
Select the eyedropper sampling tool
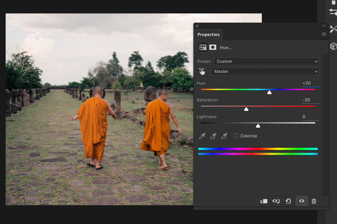[202, 136]
